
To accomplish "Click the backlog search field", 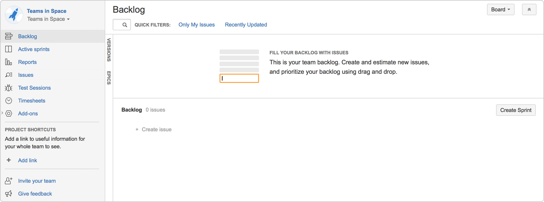I will (x=122, y=25).
